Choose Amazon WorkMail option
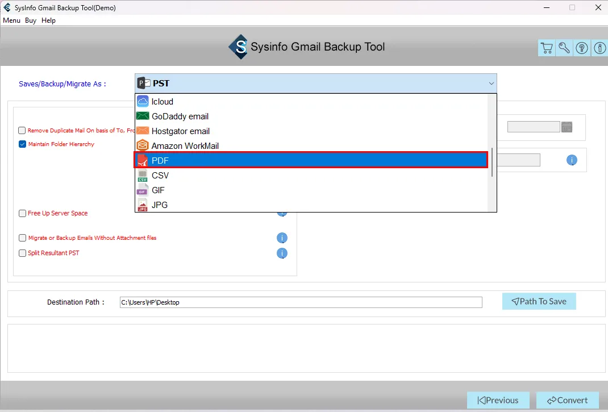 pyautogui.click(x=311, y=146)
